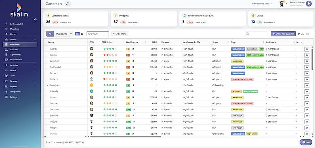The image size is (315, 148).
Task: Open the My accounts dropdown arrow
Action: tap(71, 34)
